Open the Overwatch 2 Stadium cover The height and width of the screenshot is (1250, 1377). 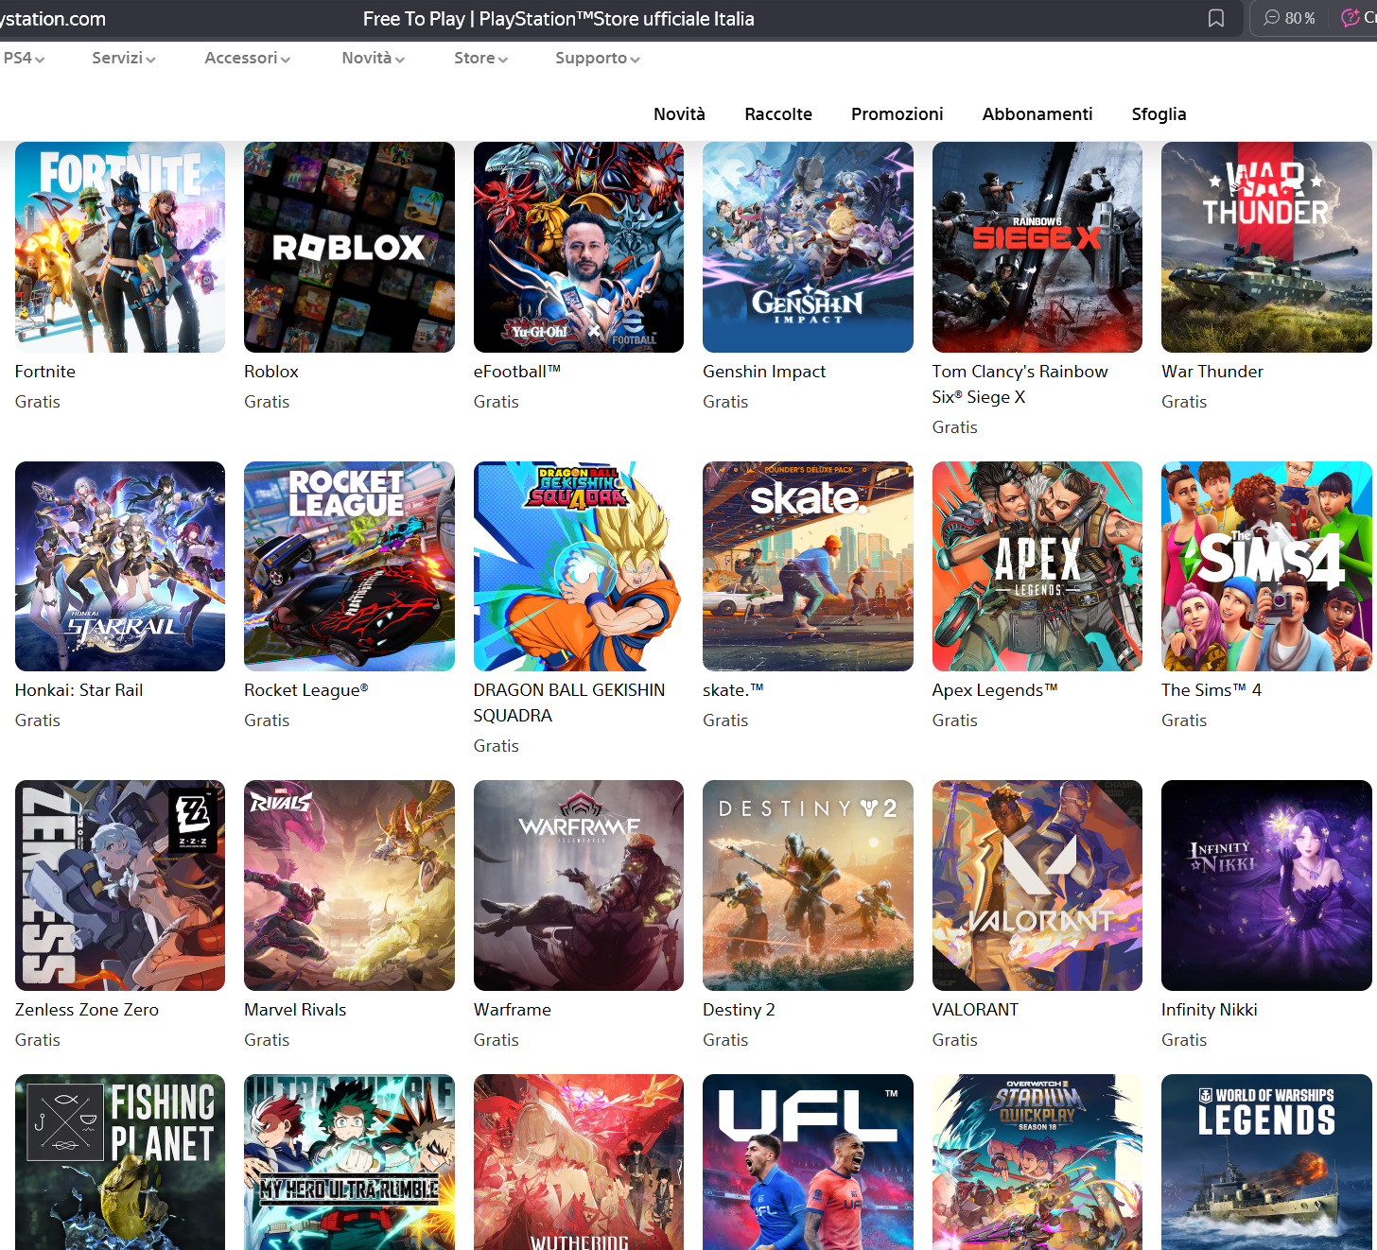(x=1037, y=1162)
